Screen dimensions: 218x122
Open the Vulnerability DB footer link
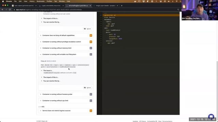tap(152, 121)
